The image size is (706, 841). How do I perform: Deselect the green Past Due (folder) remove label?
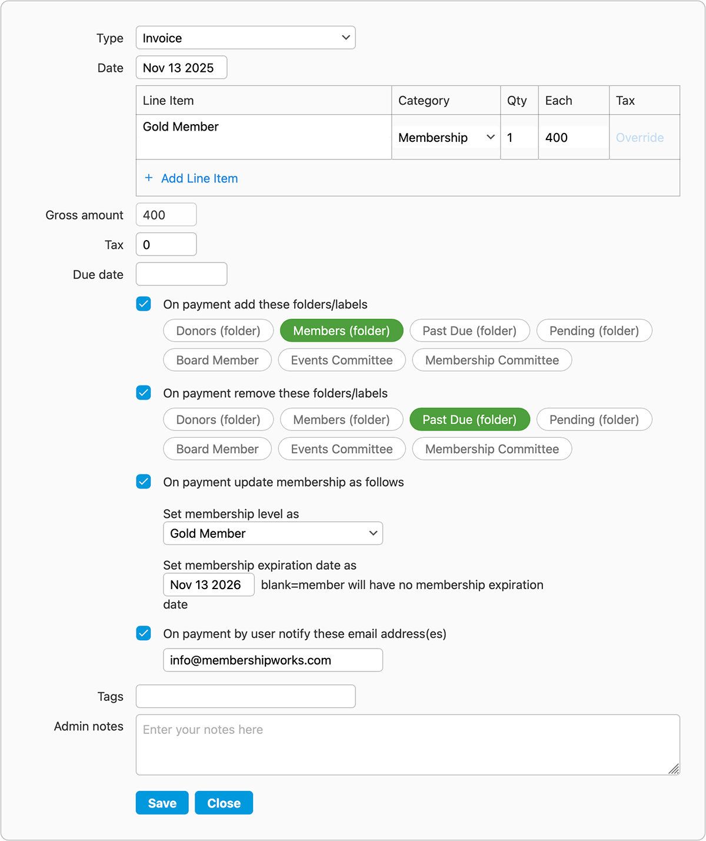pos(469,420)
